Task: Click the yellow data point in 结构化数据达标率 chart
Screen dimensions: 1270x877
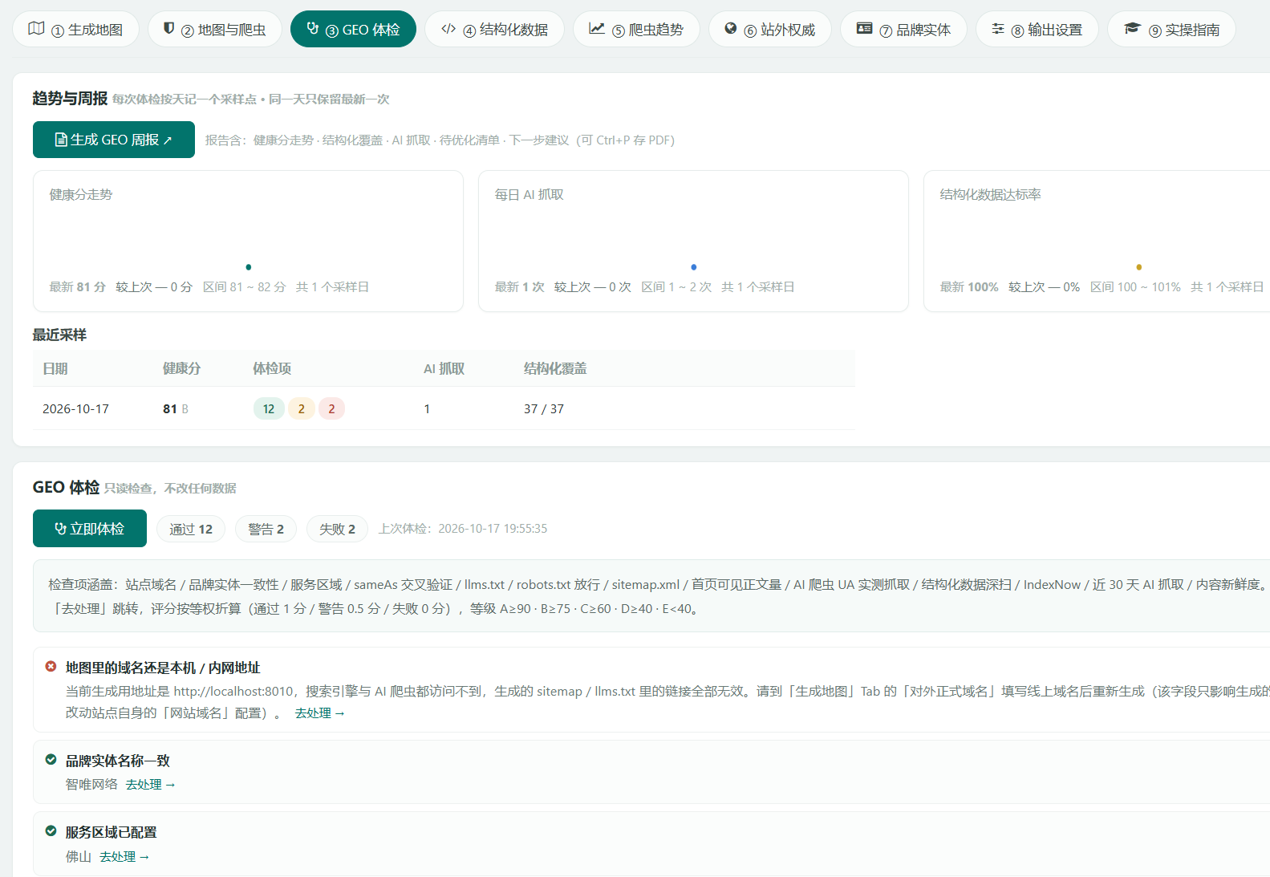Action: pos(1139,267)
